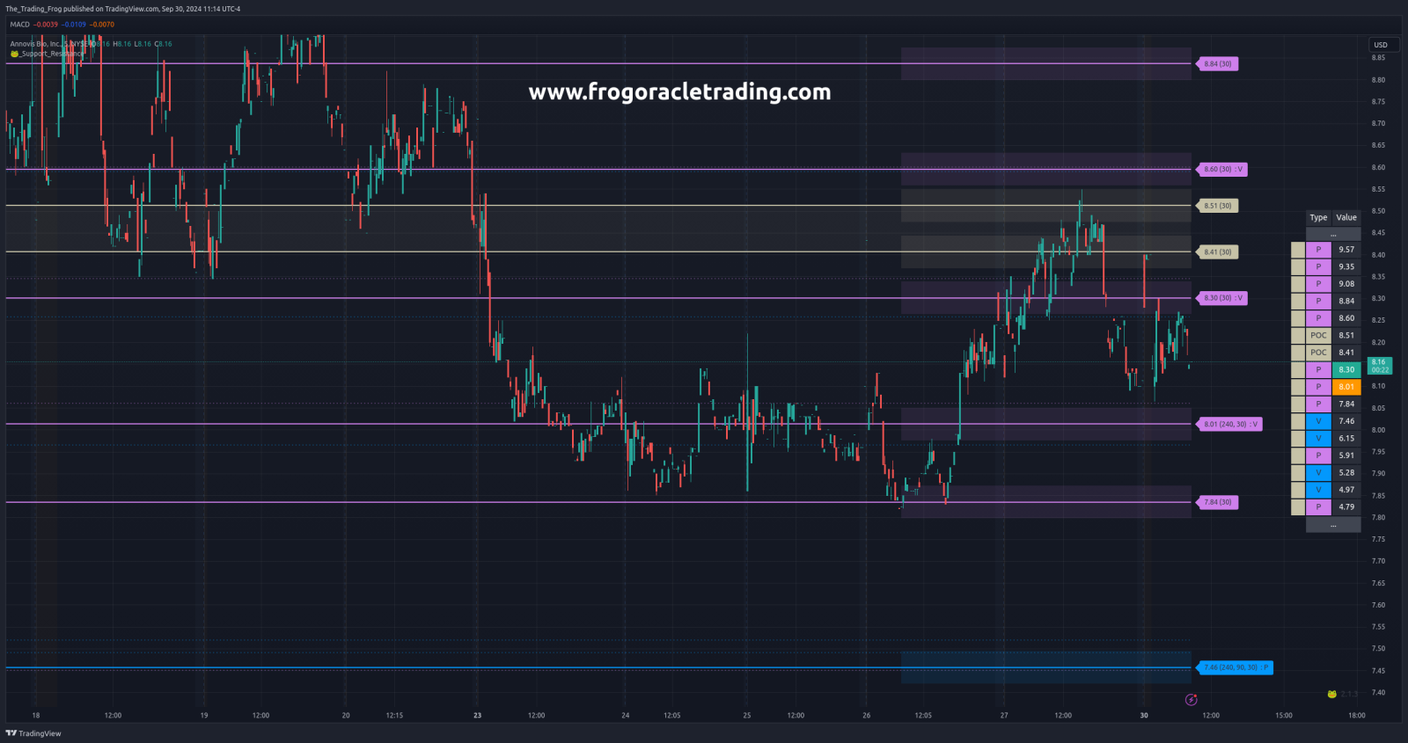Screen dimensions: 1408x743
Task: Click the TradingView logo at bottom left
Action: coord(33,733)
